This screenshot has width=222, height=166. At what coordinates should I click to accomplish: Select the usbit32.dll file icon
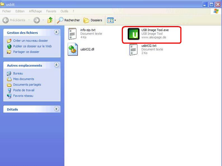tap(73, 49)
